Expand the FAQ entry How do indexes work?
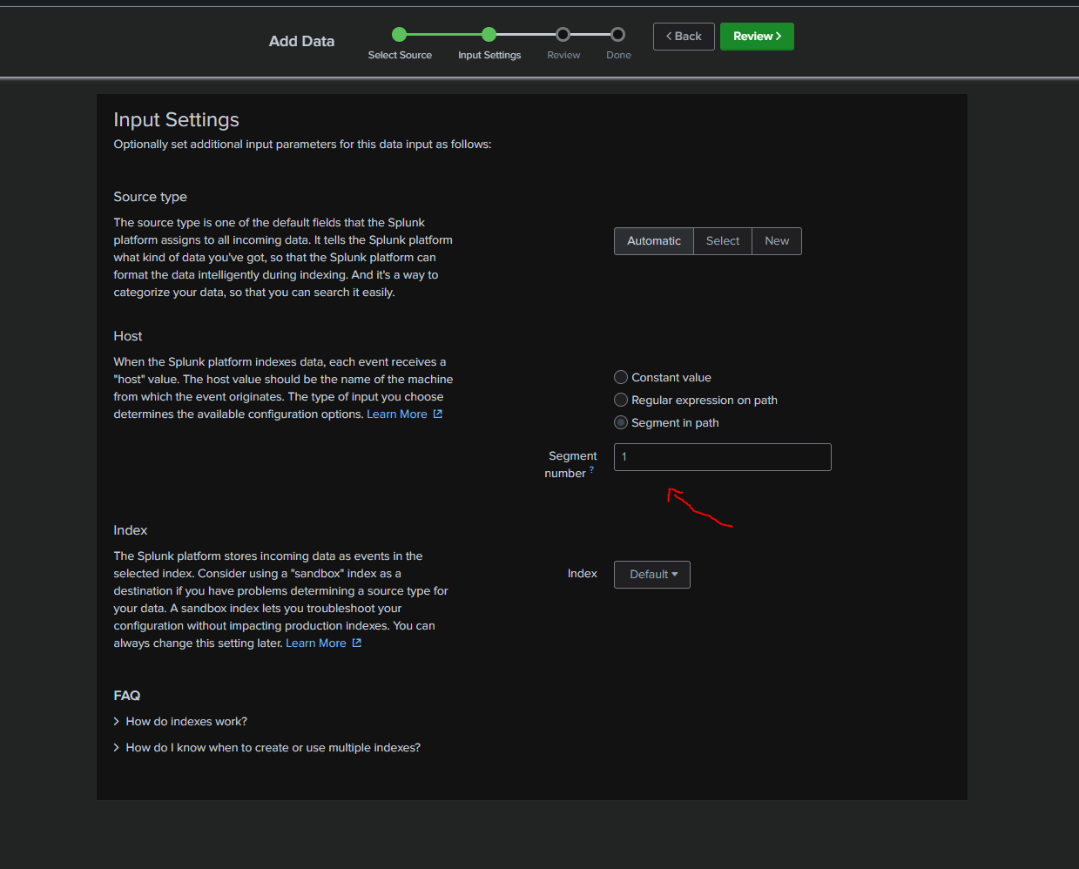 pos(185,721)
